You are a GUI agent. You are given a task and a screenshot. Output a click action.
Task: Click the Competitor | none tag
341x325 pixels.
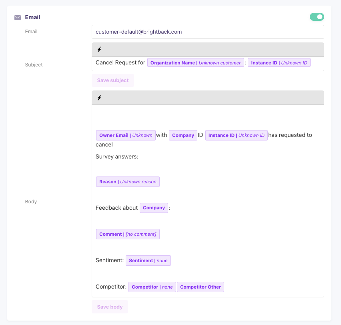[x=152, y=287]
